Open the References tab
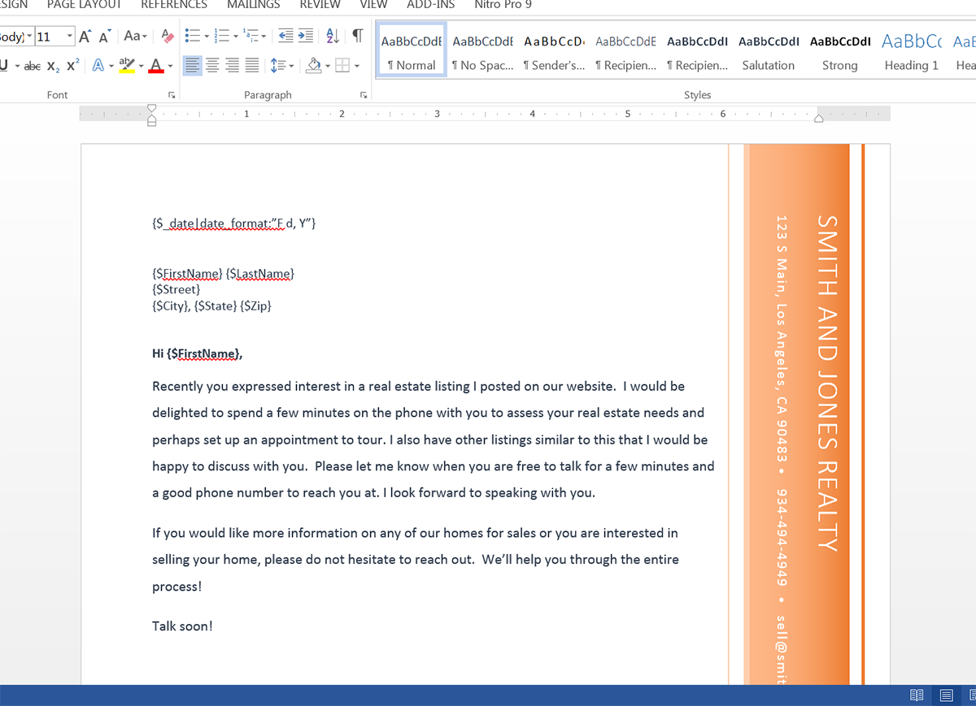The width and height of the screenshot is (976, 706). (174, 5)
